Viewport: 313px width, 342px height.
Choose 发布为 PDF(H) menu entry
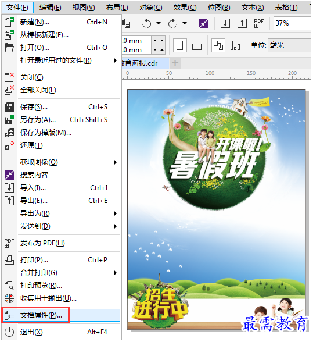tap(61, 243)
